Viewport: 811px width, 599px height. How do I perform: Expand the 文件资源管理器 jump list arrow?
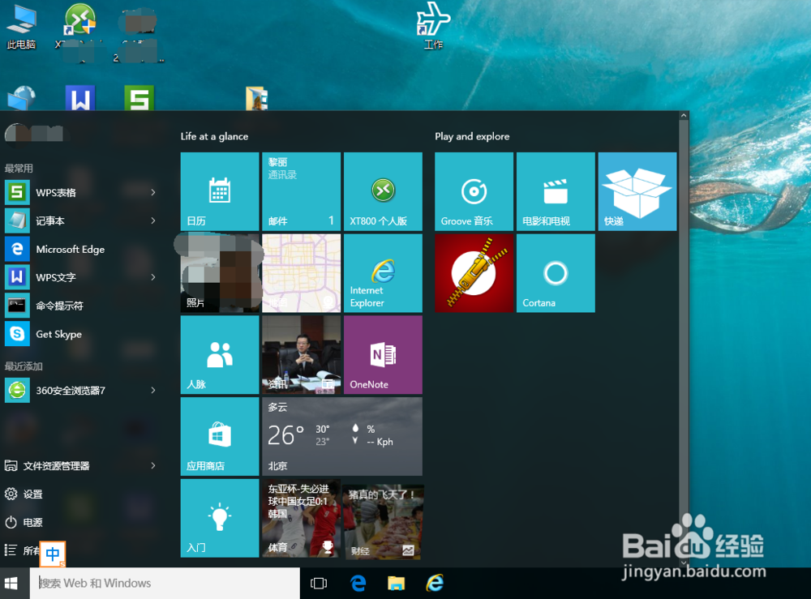click(153, 465)
